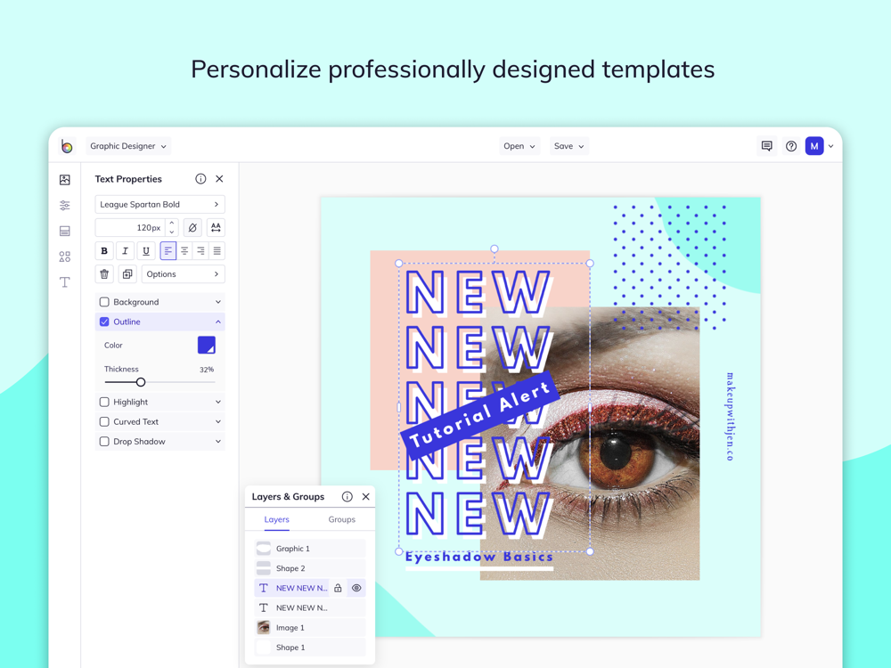Click the rotation handle above text box

tap(495, 248)
